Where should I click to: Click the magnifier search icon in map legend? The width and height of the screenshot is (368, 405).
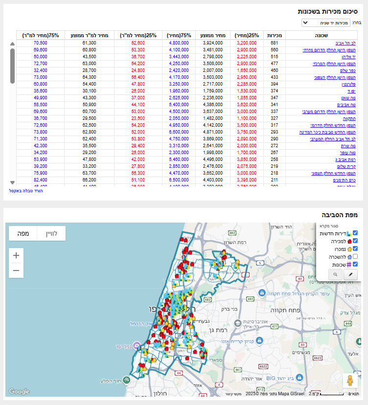[335, 275]
